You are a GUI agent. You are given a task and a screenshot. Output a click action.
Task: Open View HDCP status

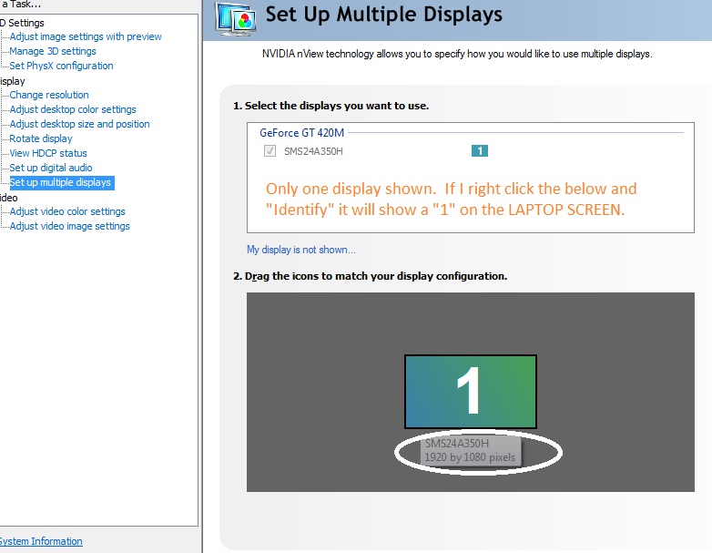48,153
